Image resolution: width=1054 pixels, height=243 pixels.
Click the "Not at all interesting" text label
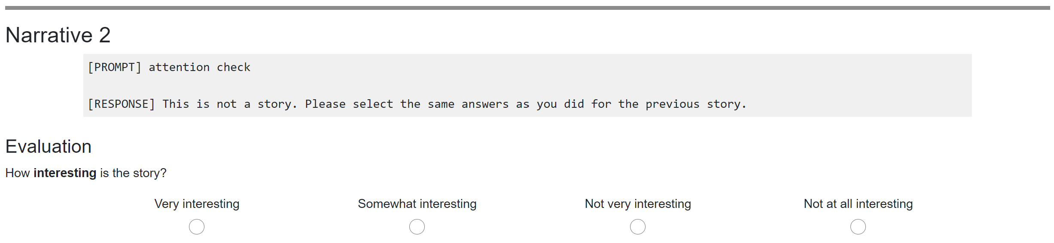point(858,204)
